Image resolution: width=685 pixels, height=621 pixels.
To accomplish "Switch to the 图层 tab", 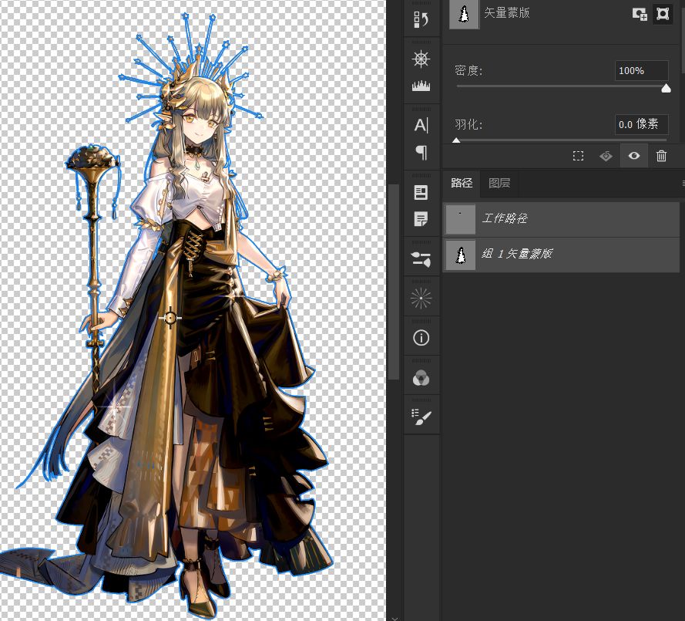I will (x=499, y=183).
